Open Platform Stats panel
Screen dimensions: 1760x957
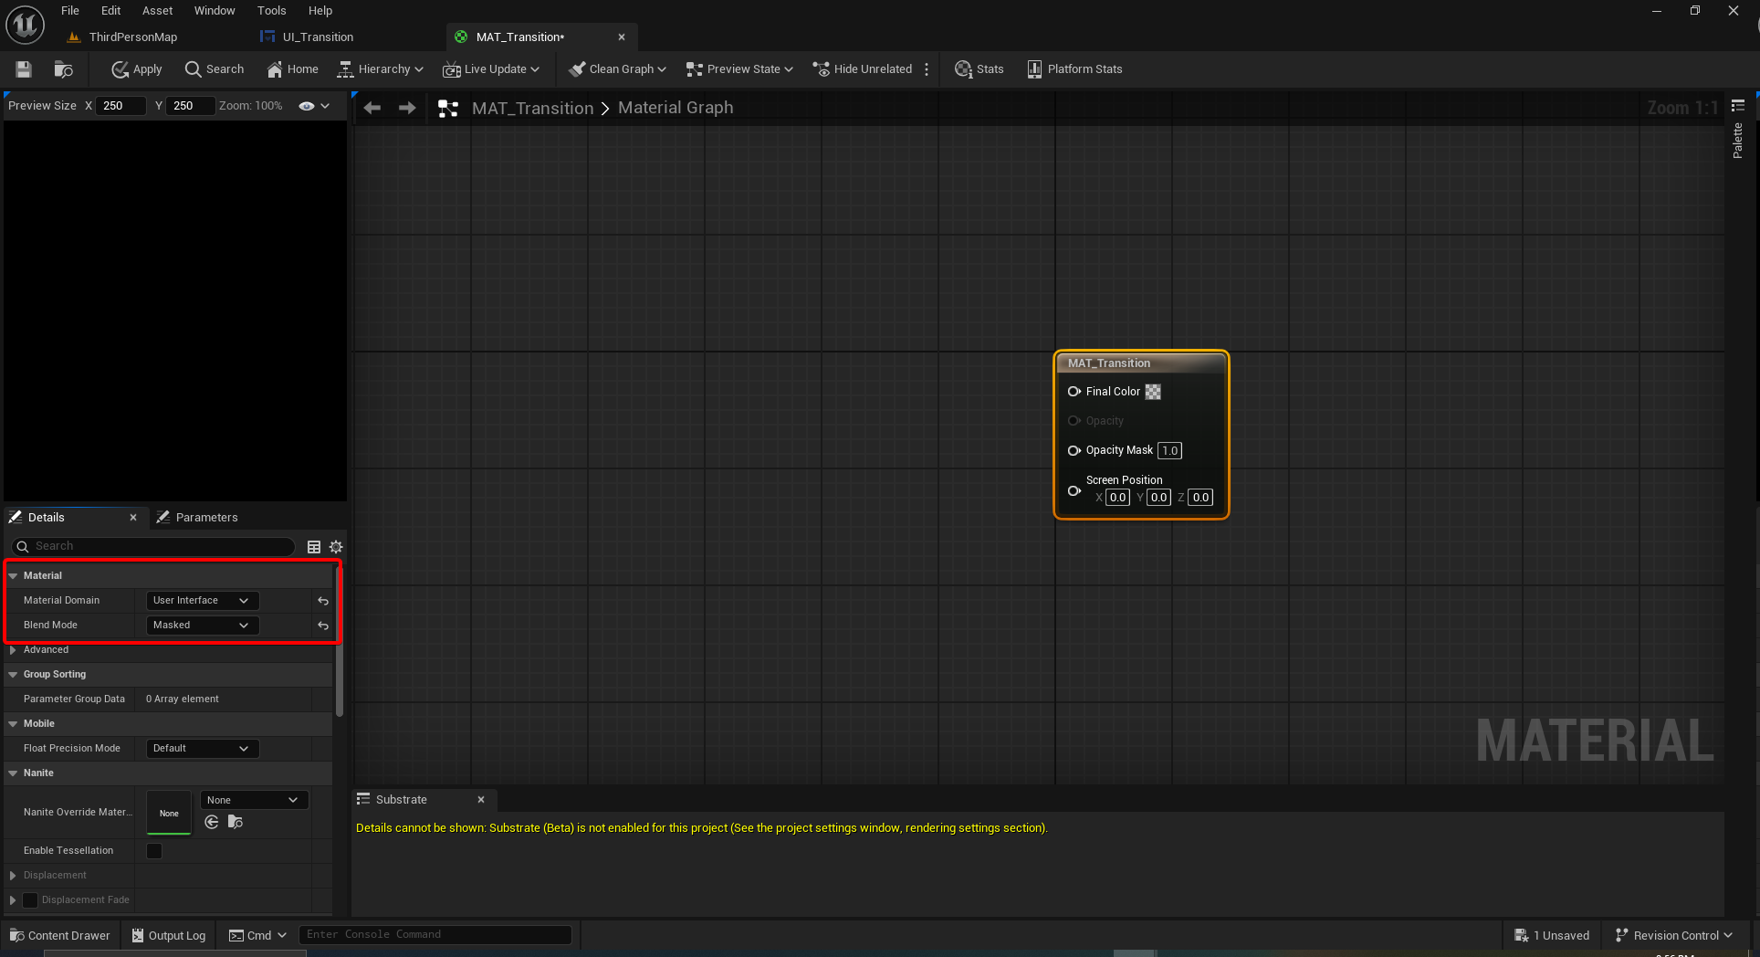coord(1074,69)
